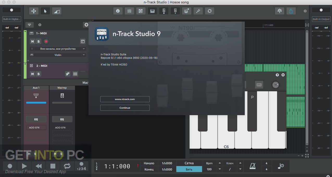This screenshot has height=177, width=332.
Task: Click the Master speaker output icon
Action: click(62, 96)
